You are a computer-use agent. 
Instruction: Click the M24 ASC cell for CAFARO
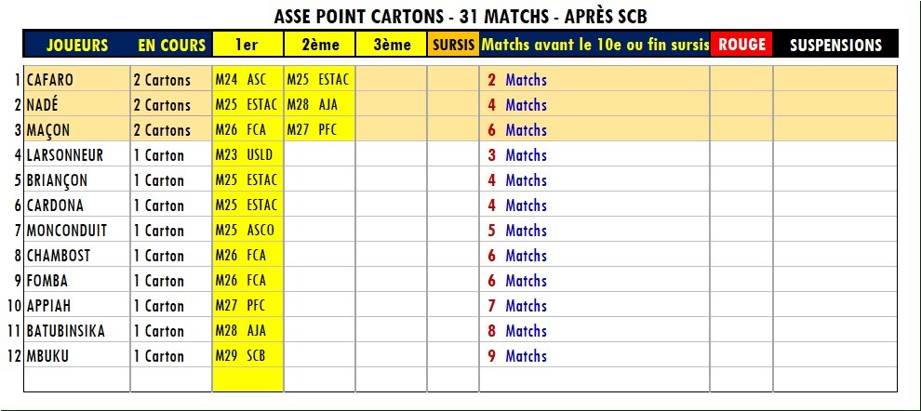point(247,80)
